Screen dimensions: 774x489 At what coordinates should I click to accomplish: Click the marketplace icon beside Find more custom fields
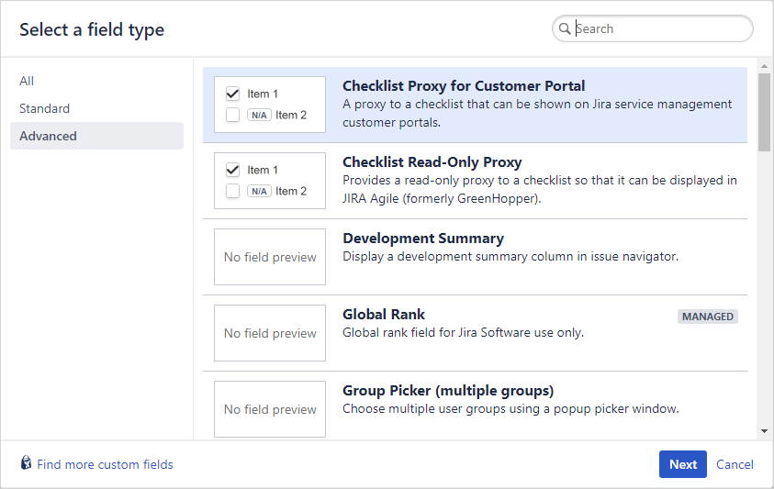pos(26,463)
